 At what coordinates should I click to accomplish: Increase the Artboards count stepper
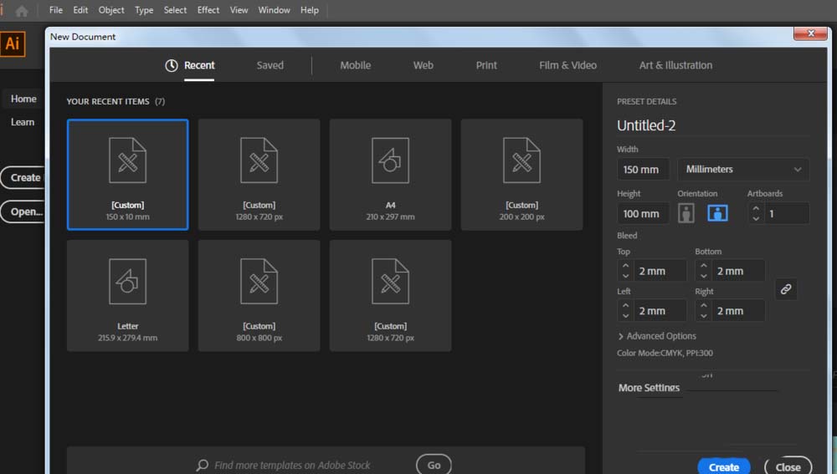[756, 208]
